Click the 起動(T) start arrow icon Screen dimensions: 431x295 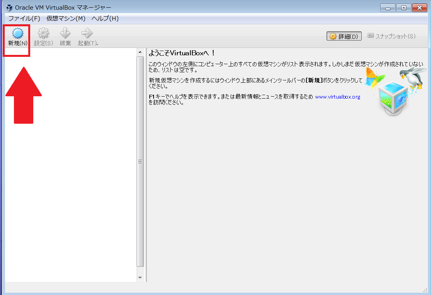click(87, 33)
